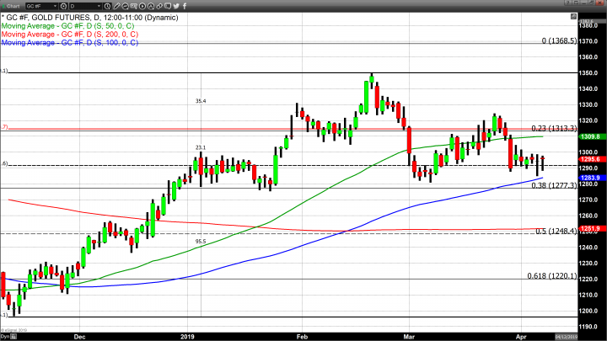Click the green 1309.8 price tag
Screen dimensions: 607x341
[591, 136]
